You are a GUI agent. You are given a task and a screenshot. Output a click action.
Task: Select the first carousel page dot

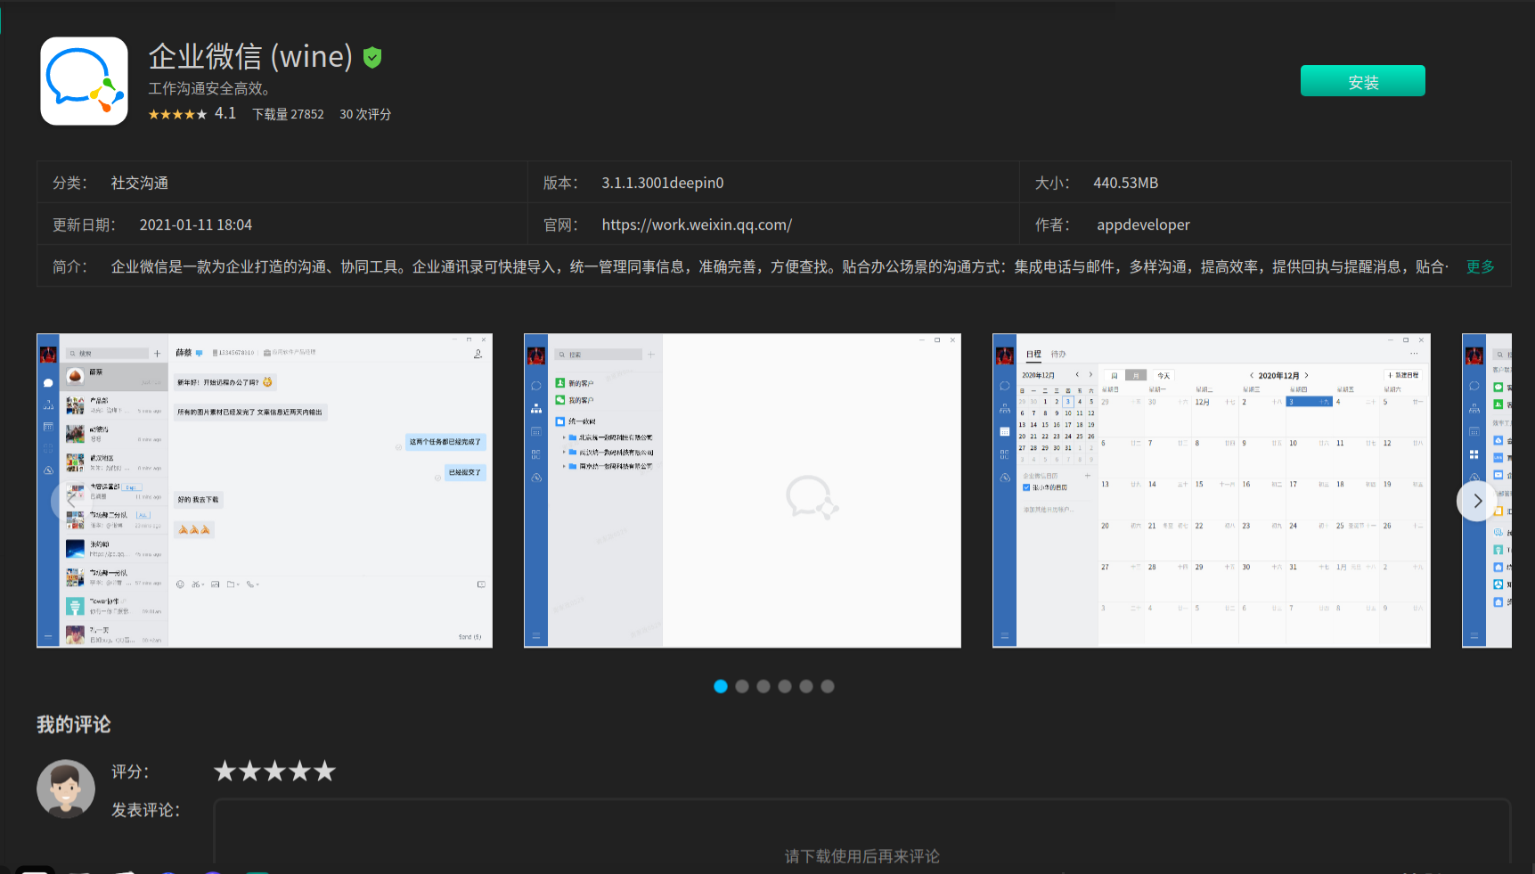(721, 686)
